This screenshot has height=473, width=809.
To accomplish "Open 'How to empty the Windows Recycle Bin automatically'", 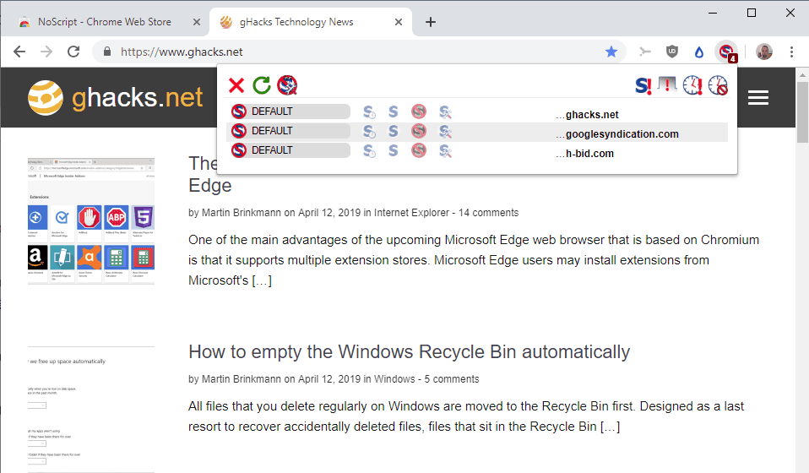I will pyautogui.click(x=409, y=351).
